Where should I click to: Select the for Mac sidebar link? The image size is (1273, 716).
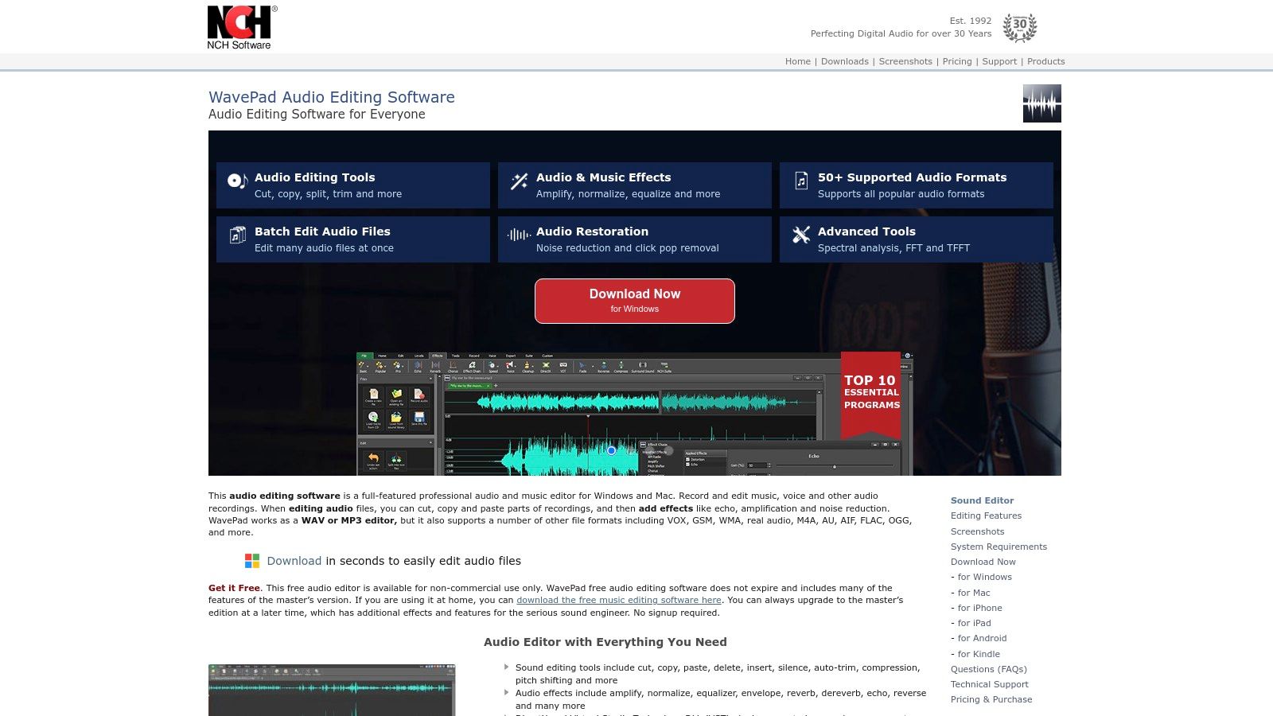coord(974,593)
